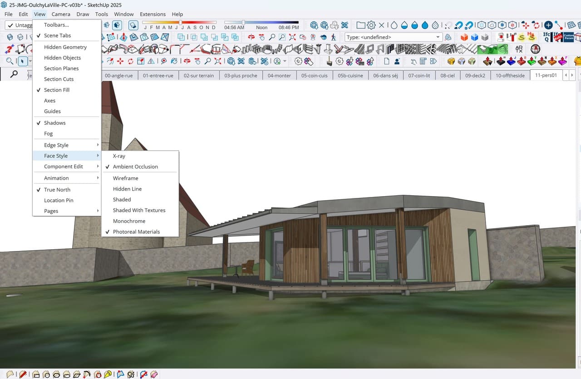The width and height of the screenshot is (581, 379).
Task: Open the Camera menu
Action: point(60,14)
